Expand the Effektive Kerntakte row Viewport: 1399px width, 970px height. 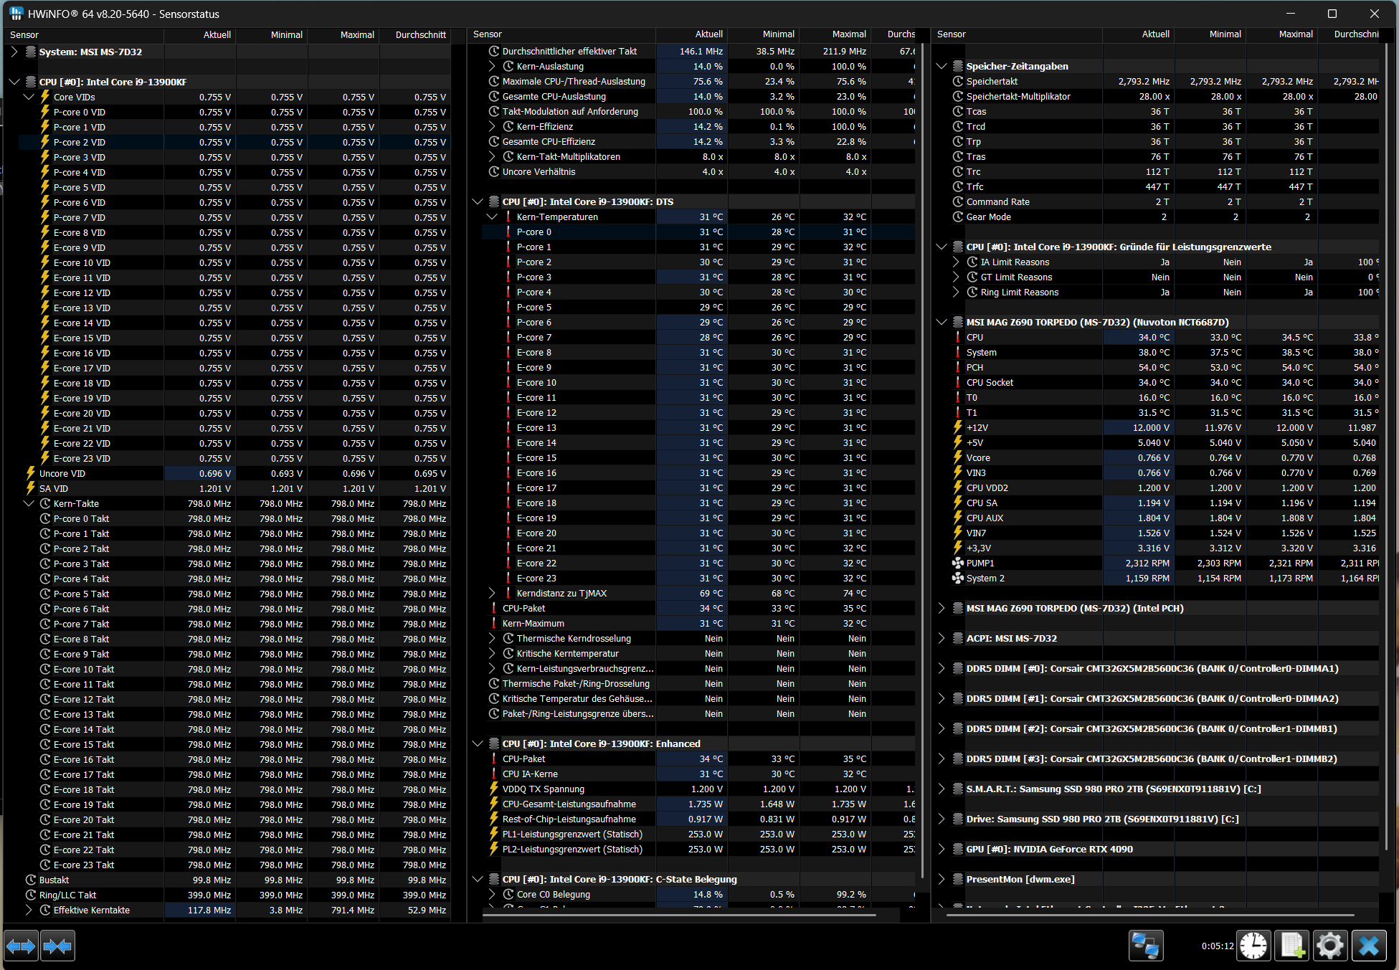point(29,910)
